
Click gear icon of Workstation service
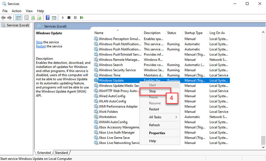96,117
